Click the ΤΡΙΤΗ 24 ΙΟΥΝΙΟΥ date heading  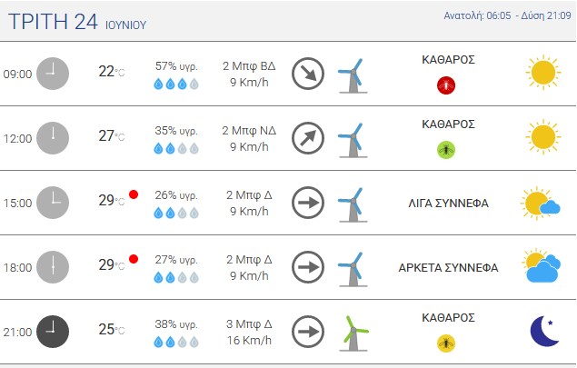[77, 22]
